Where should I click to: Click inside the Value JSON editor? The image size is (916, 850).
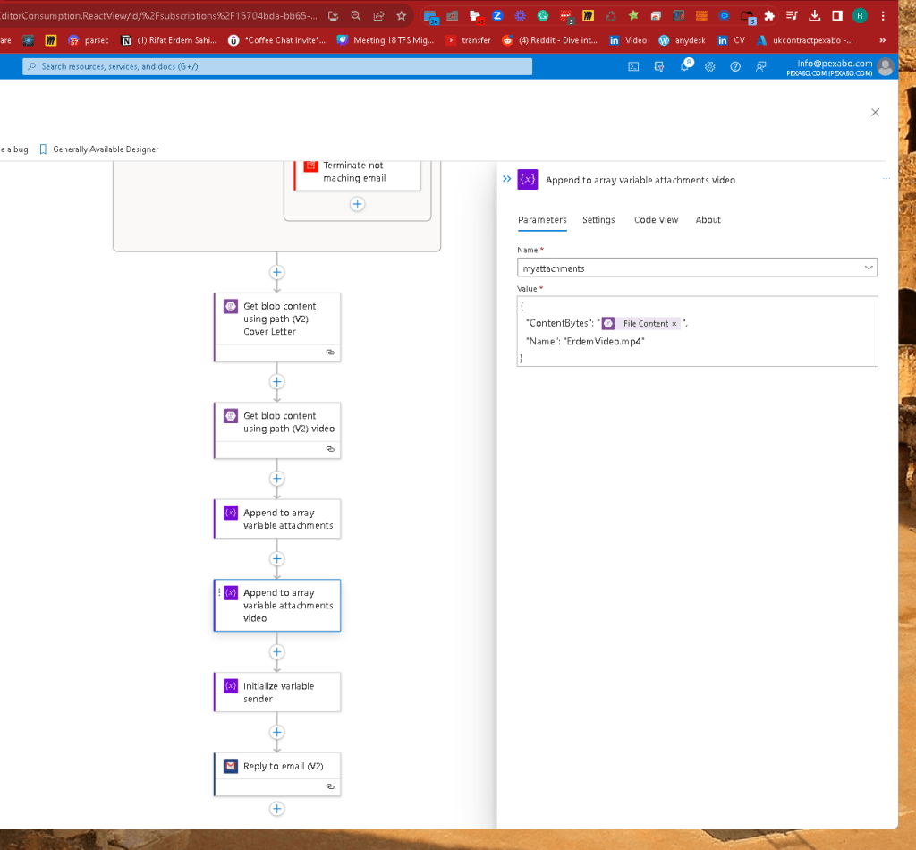697,331
